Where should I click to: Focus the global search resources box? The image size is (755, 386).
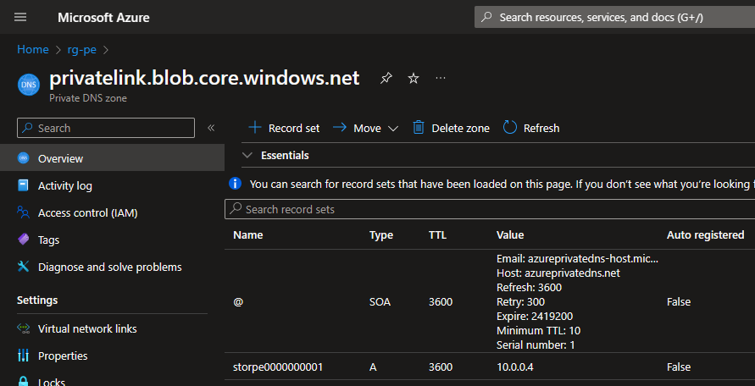point(614,17)
